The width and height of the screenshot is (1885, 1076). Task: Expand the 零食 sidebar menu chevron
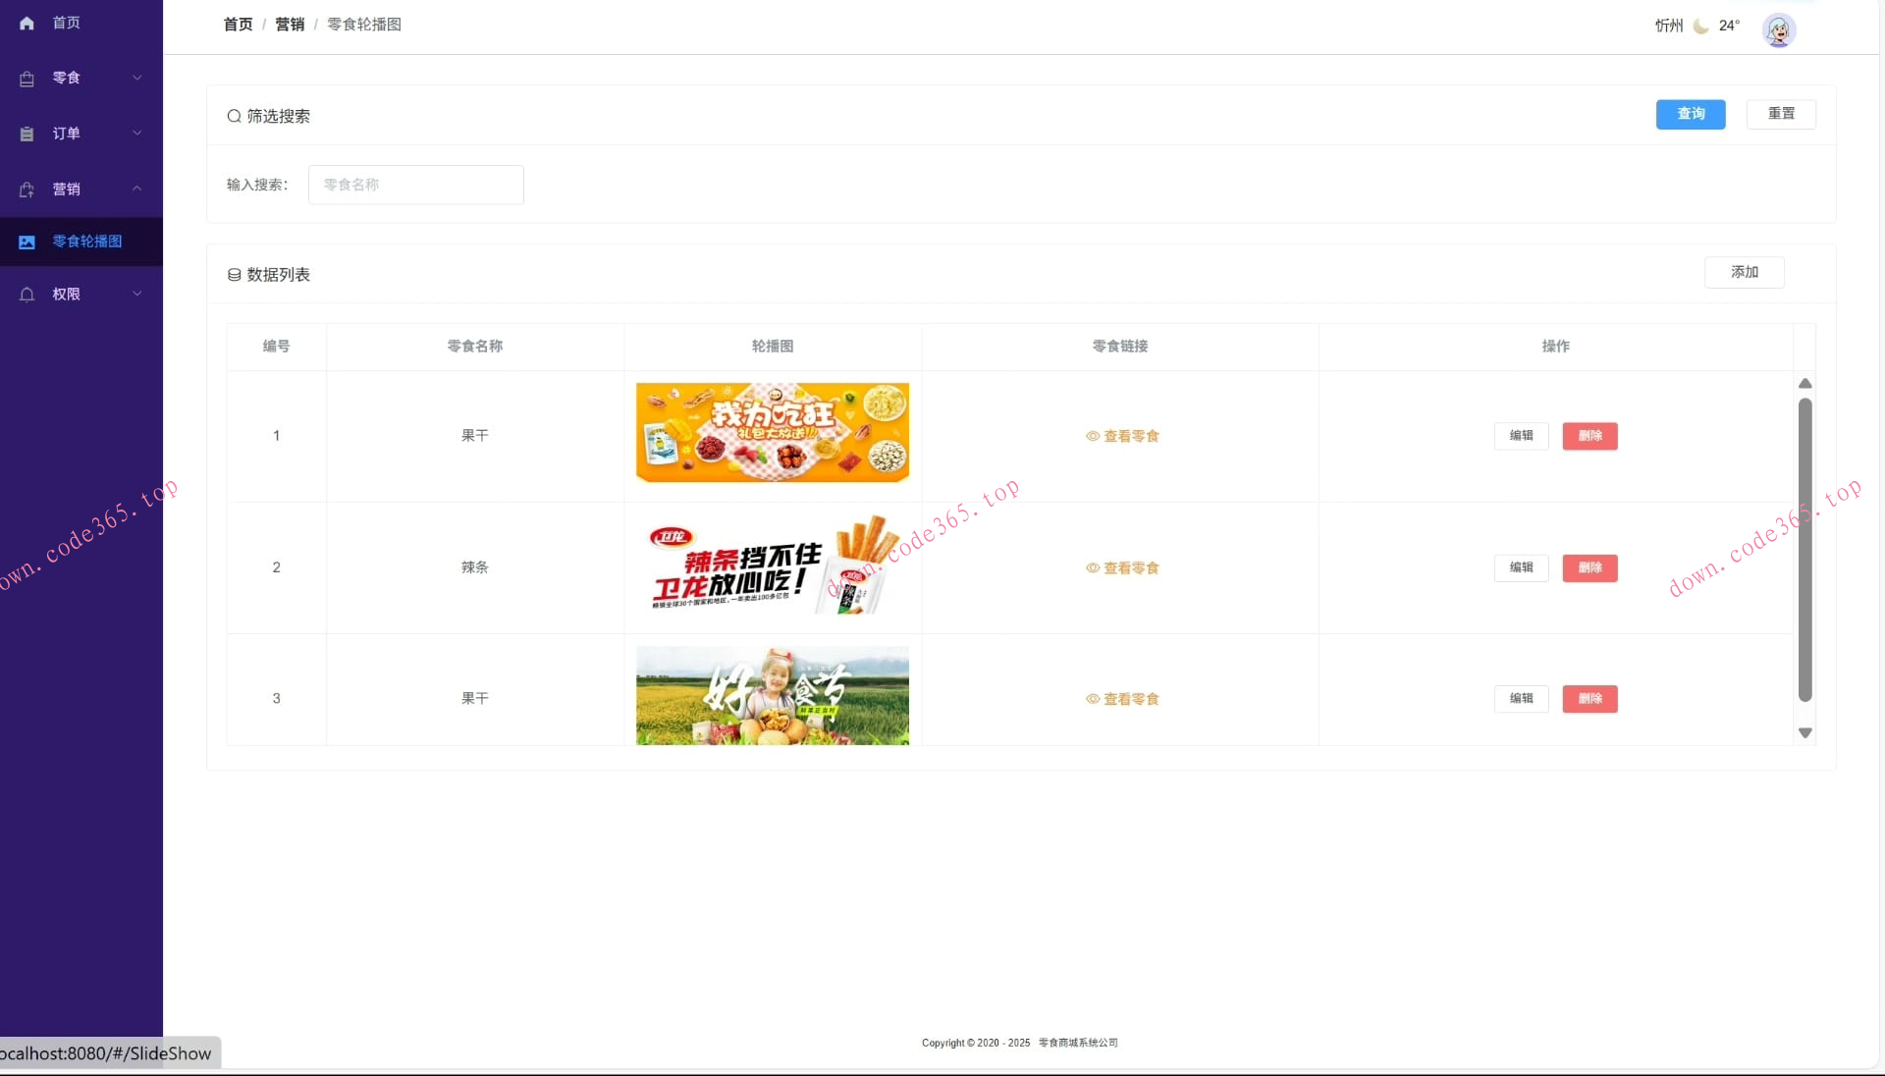pos(137,78)
